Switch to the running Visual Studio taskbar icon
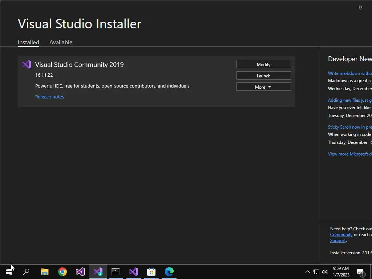 click(134, 272)
